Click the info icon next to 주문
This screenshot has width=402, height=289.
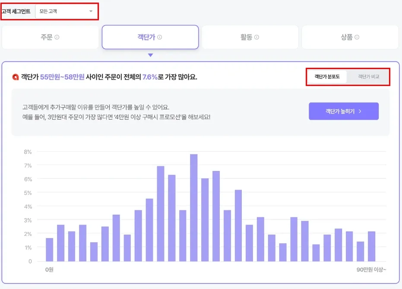57,37
